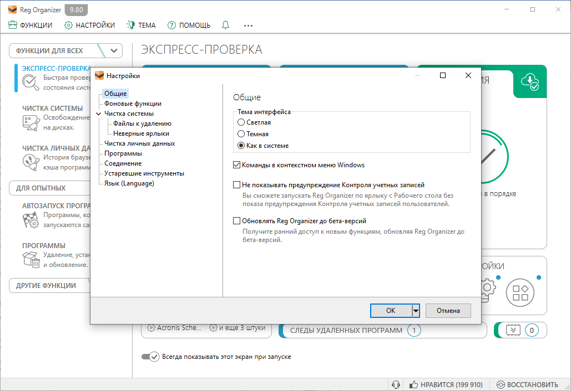This screenshot has height=391, width=571.
Task: Open the green update cloud panel
Action: tap(530, 81)
